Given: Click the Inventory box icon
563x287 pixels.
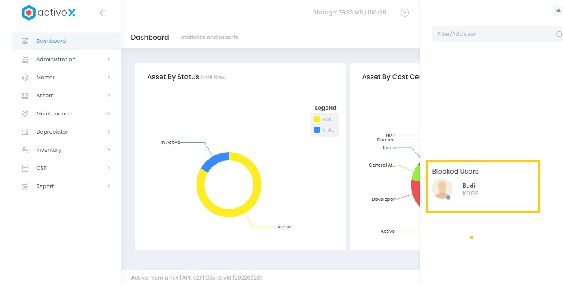Looking at the screenshot, I should pyautogui.click(x=25, y=150).
